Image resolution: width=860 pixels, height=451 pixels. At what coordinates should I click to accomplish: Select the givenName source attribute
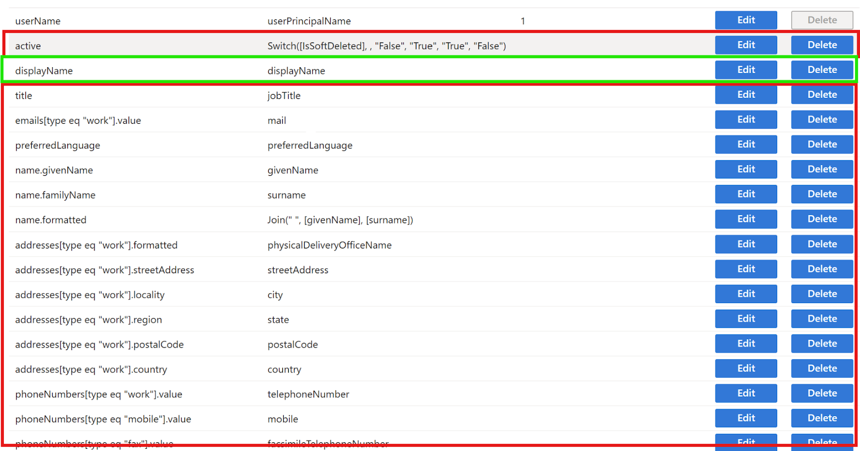click(293, 170)
